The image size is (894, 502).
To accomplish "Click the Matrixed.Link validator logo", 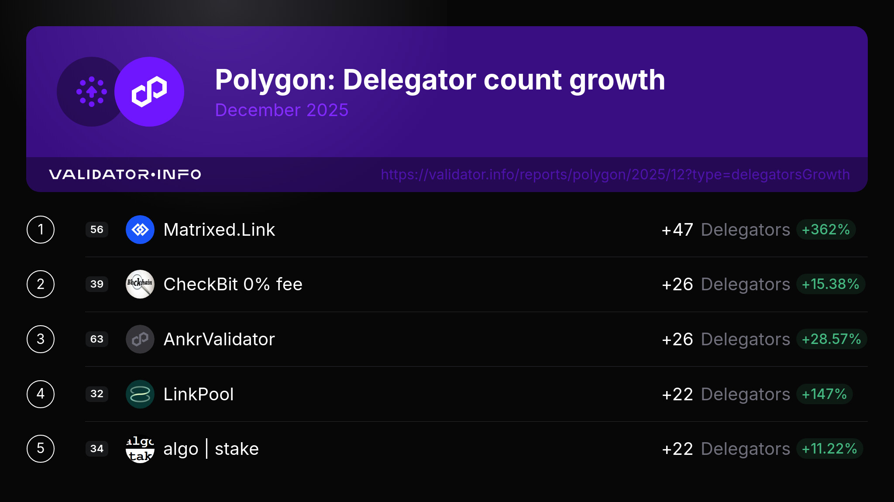I will [140, 230].
